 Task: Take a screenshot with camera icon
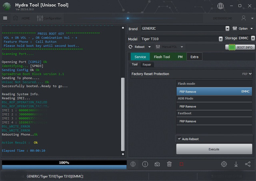click(157, 164)
